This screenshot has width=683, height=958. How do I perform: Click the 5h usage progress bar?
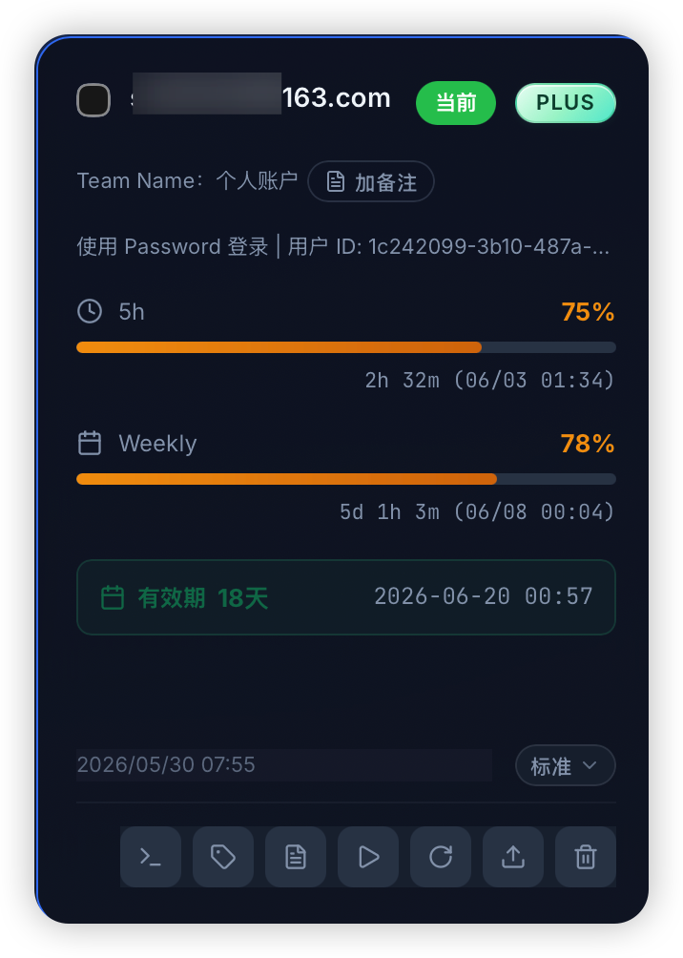[345, 347]
